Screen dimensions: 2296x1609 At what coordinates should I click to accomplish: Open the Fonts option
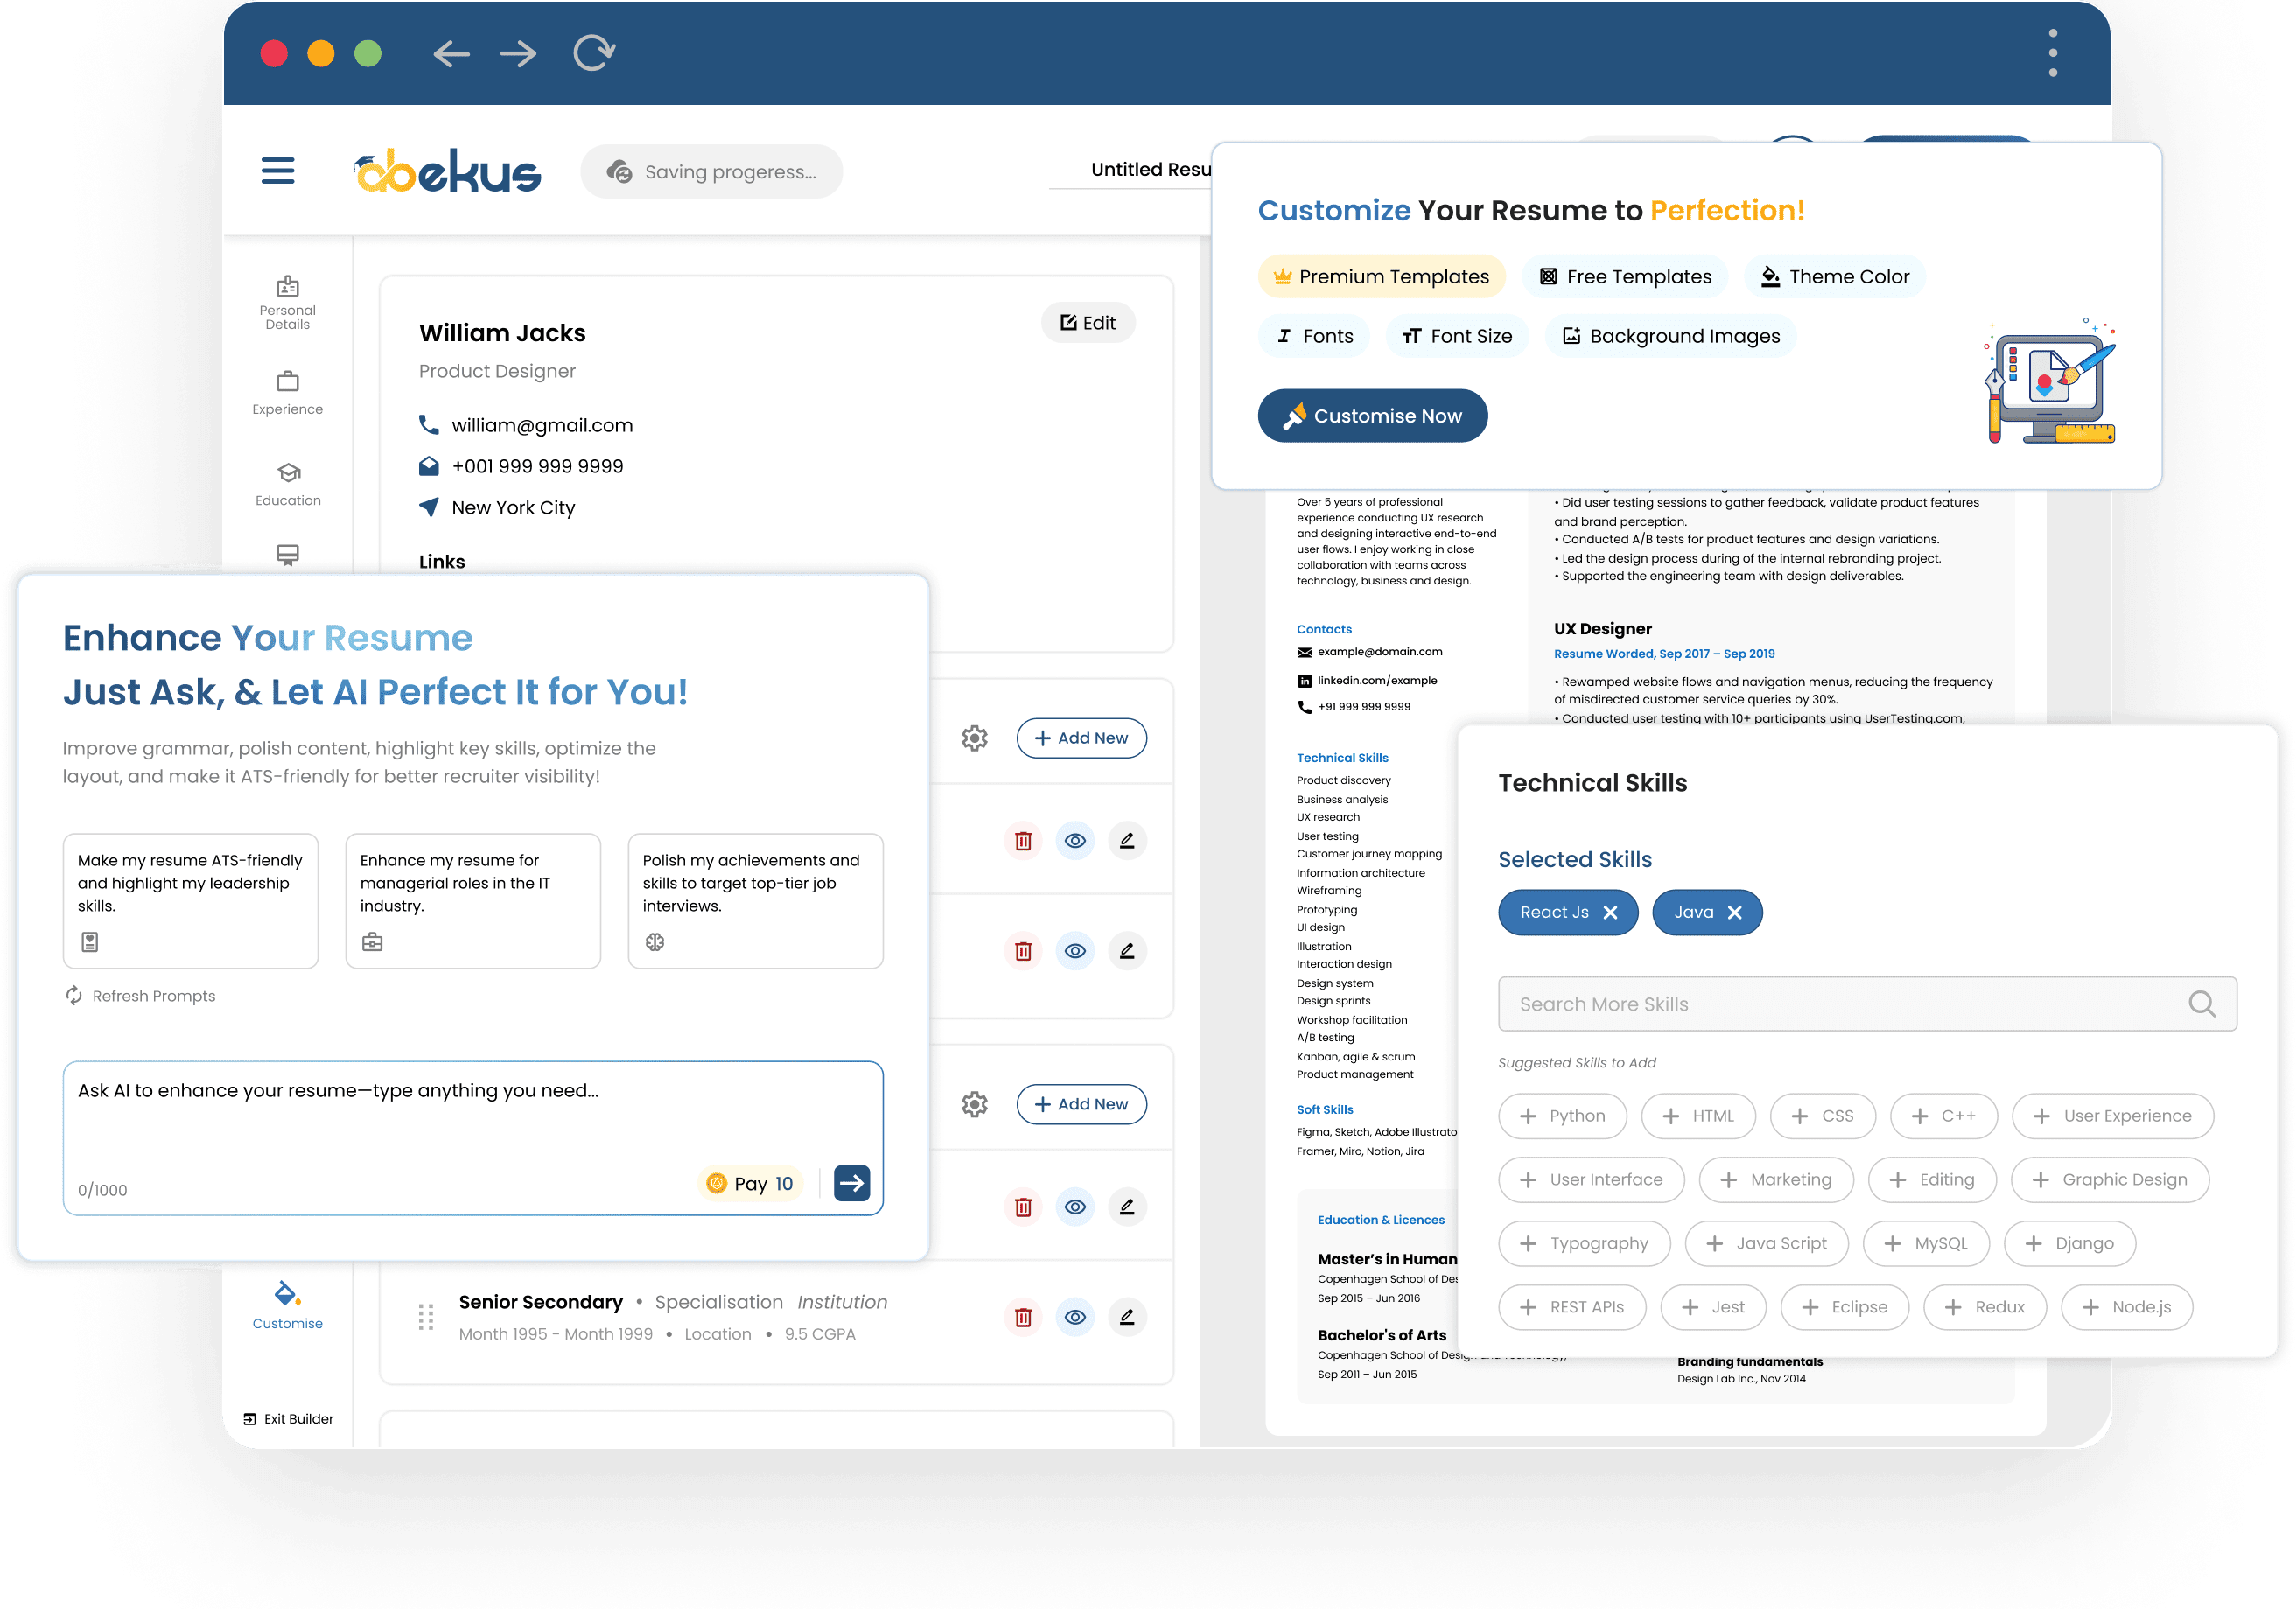tap(1315, 336)
